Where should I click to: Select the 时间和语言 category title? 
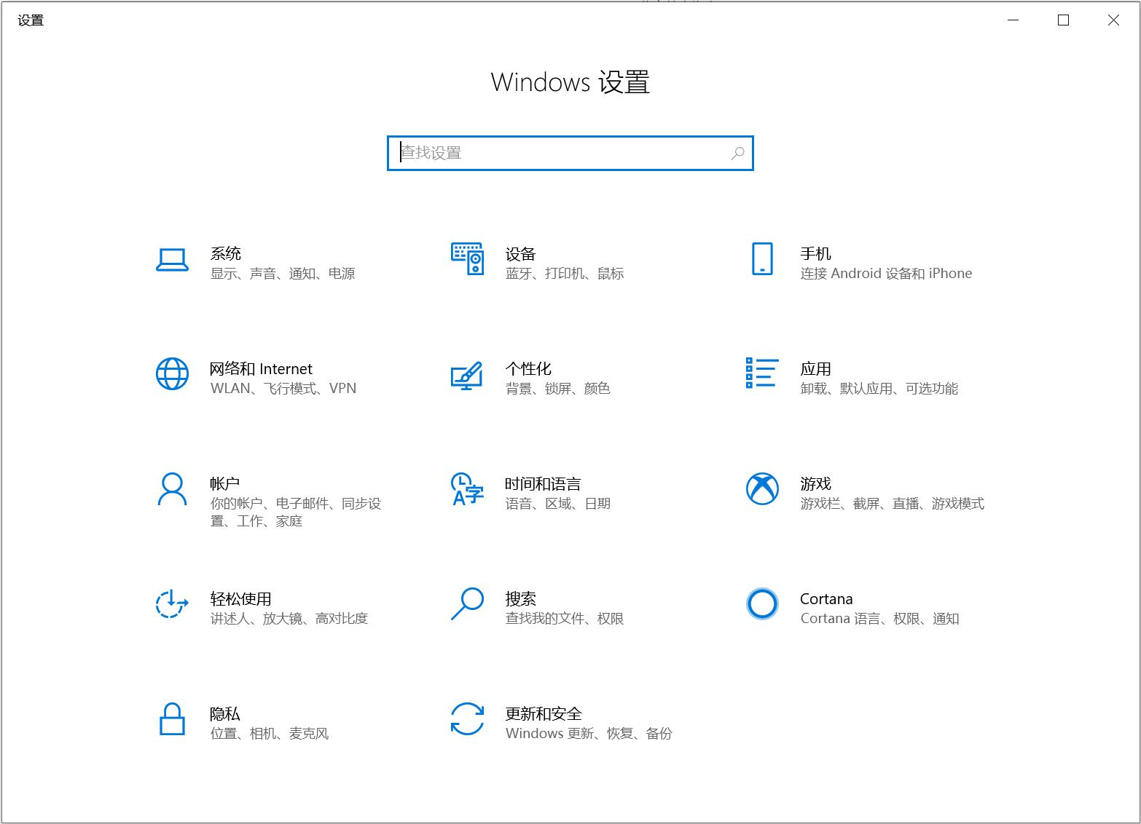(x=543, y=484)
